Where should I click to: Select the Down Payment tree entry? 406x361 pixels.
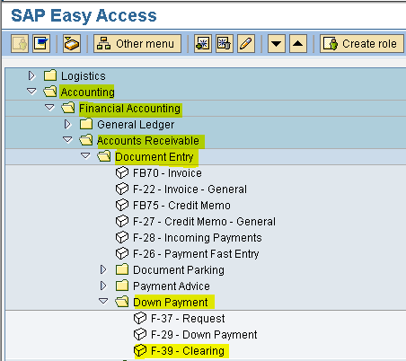tap(171, 303)
